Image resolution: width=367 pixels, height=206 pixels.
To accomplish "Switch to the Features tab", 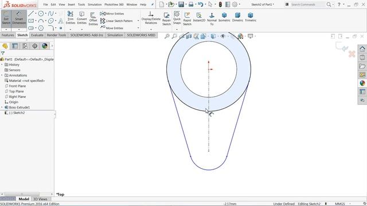I will point(7,35).
